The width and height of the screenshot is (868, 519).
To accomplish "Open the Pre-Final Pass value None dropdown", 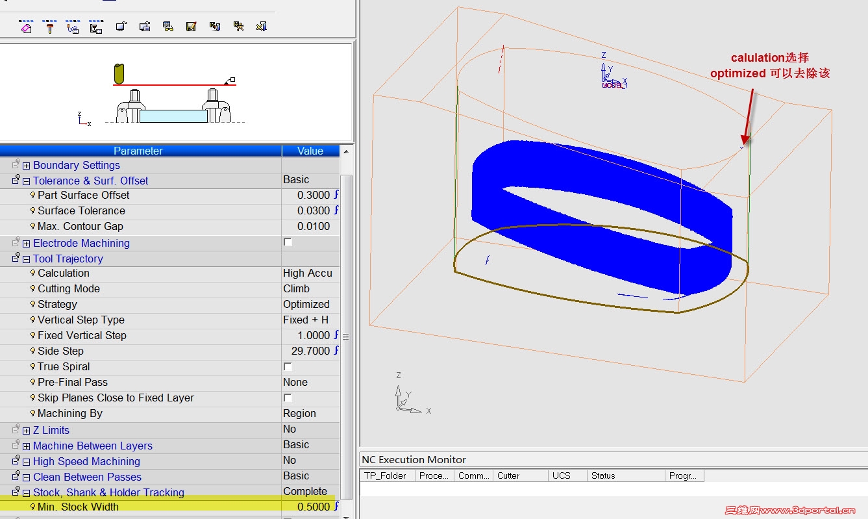I will [311, 383].
